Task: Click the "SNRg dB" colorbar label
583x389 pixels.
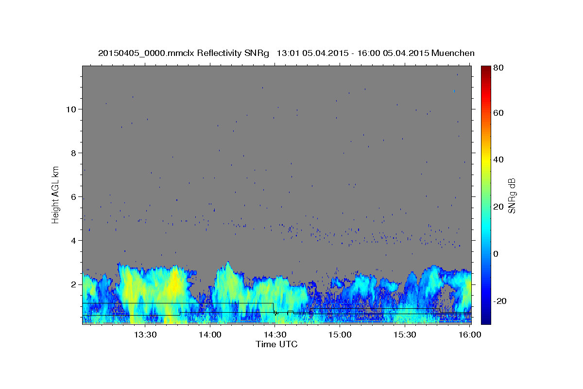Action: point(511,195)
